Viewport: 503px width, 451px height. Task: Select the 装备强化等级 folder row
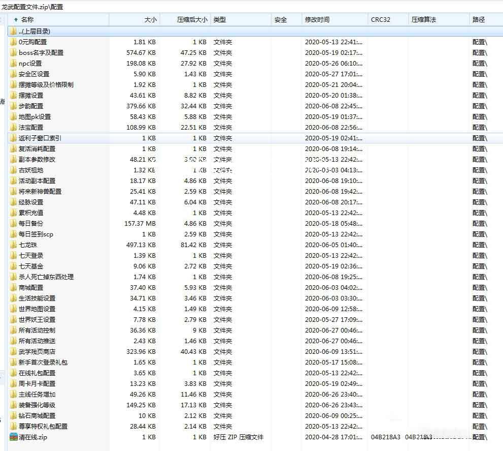(x=37, y=405)
